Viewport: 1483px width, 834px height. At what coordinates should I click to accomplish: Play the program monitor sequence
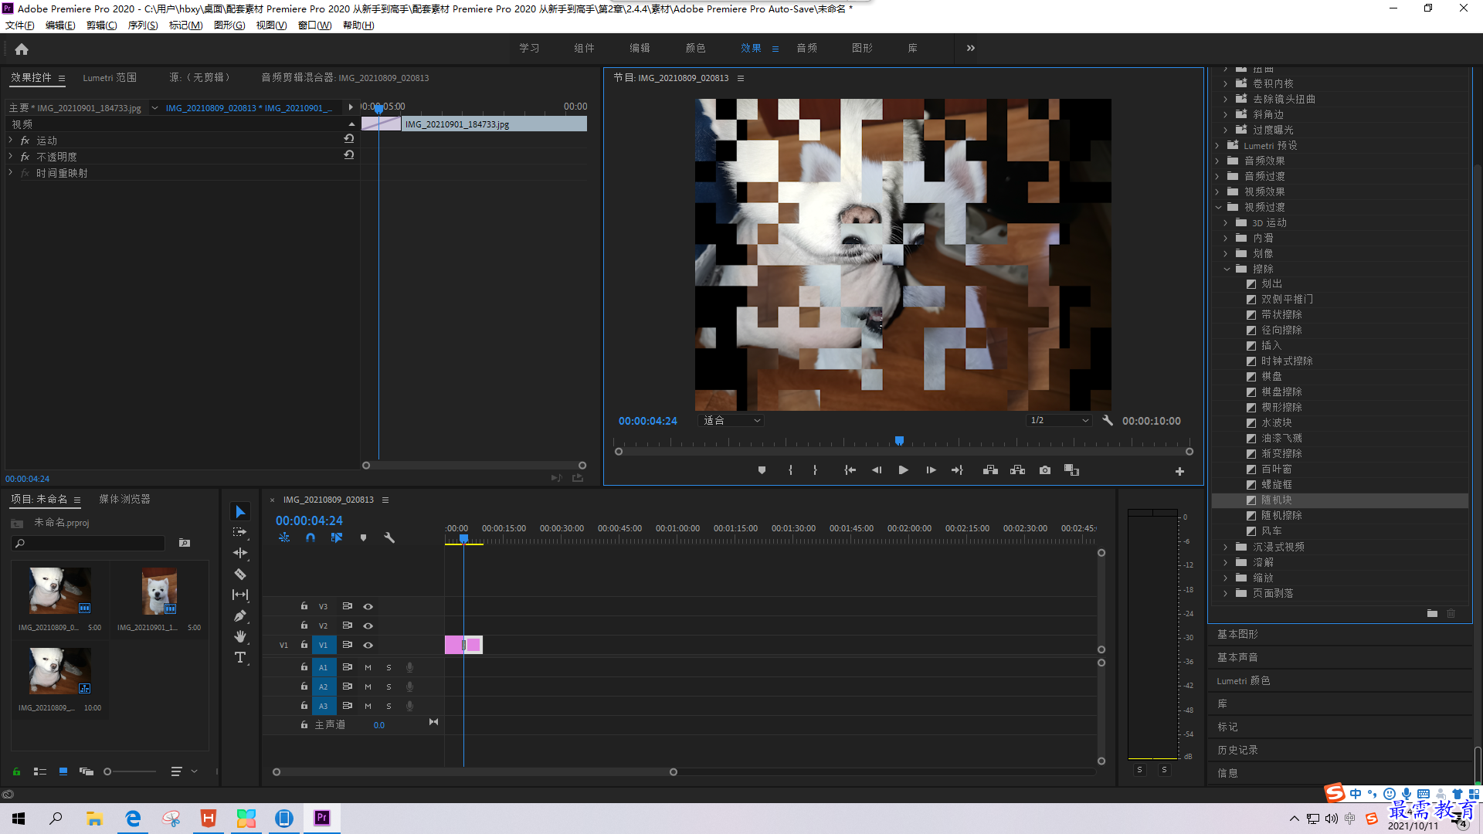[x=903, y=470]
